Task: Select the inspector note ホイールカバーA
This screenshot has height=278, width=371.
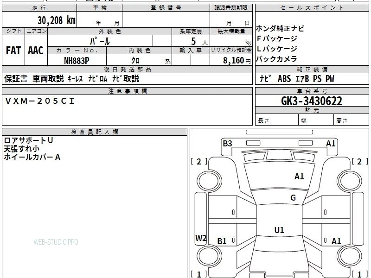Action: tap(32, 157)
